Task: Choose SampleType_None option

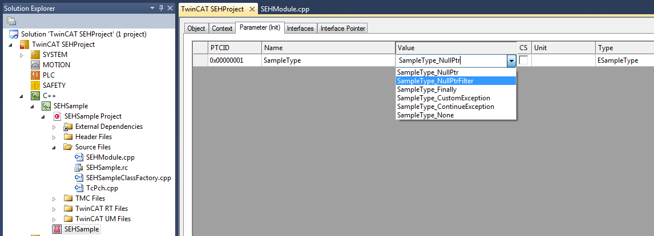Action: (456, 115)
